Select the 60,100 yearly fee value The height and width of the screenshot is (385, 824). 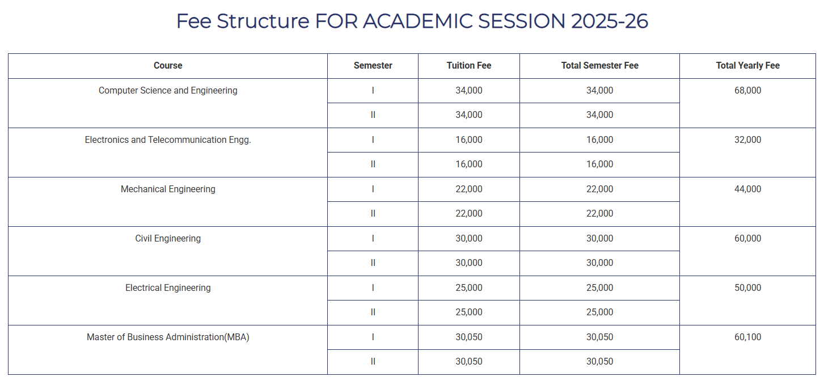coord(747,337)
